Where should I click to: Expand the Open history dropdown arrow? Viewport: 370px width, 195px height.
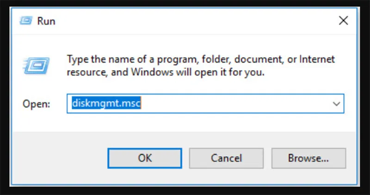tap(336, 104)
